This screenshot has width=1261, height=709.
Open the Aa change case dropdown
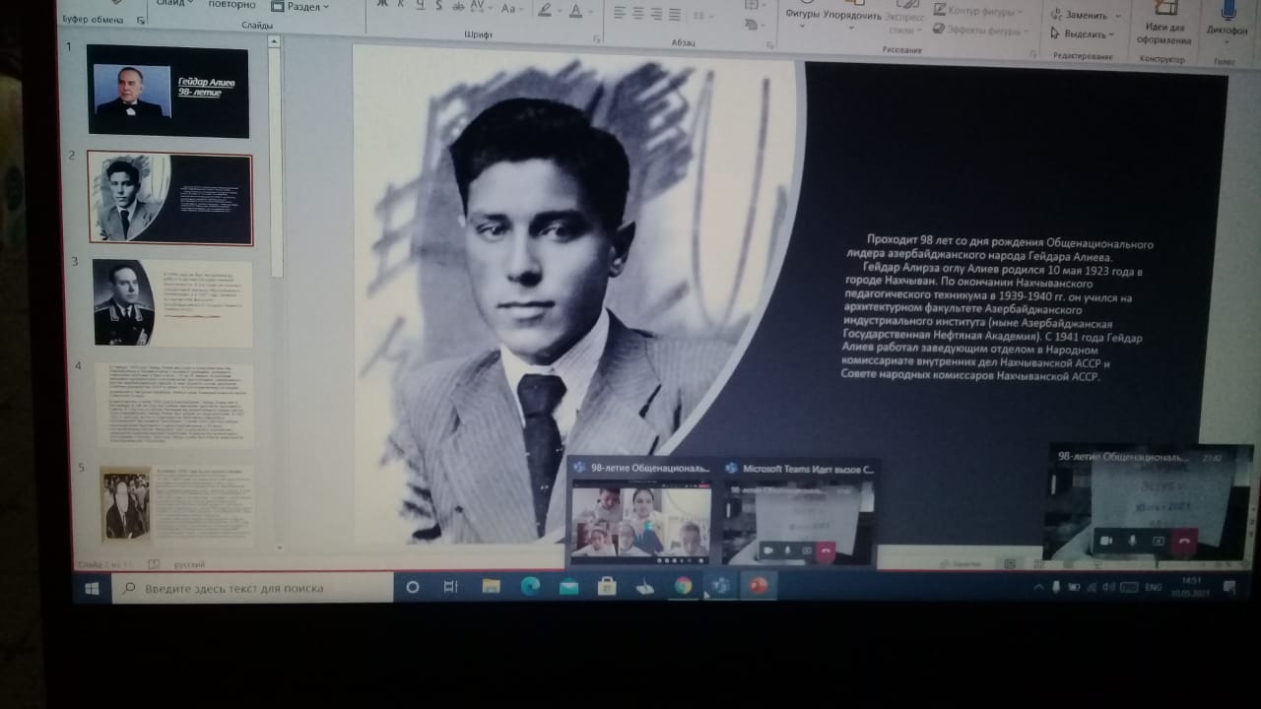click(x=511, y=9)
